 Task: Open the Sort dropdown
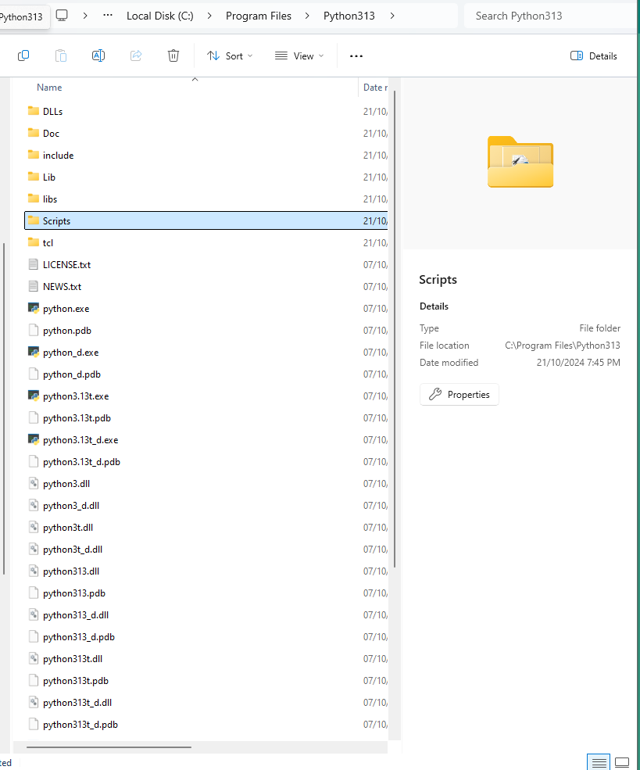[x=230, y=56]
